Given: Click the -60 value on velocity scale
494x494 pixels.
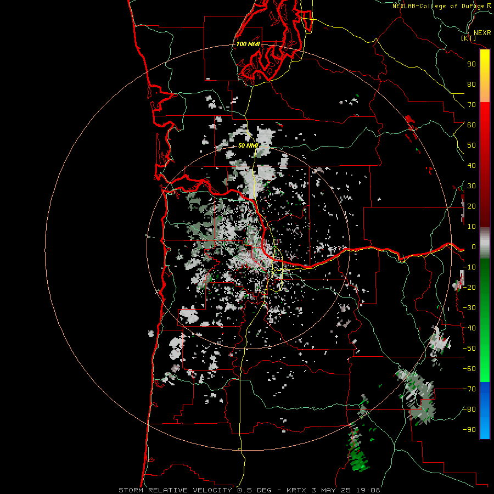Looking at the screenshot, I should [x=469, y=369].
